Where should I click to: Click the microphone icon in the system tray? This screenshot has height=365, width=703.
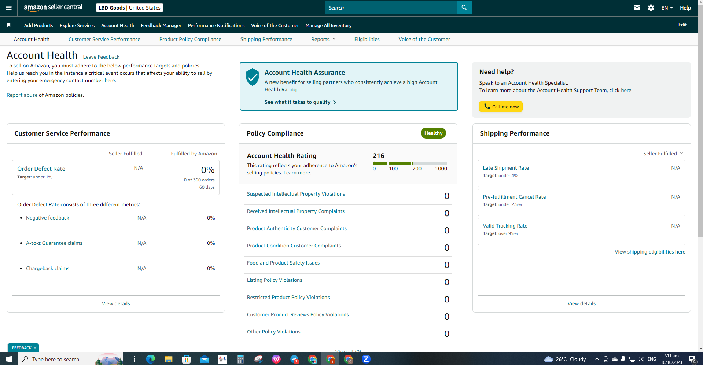pyautogui.click(x=623, y=359)
